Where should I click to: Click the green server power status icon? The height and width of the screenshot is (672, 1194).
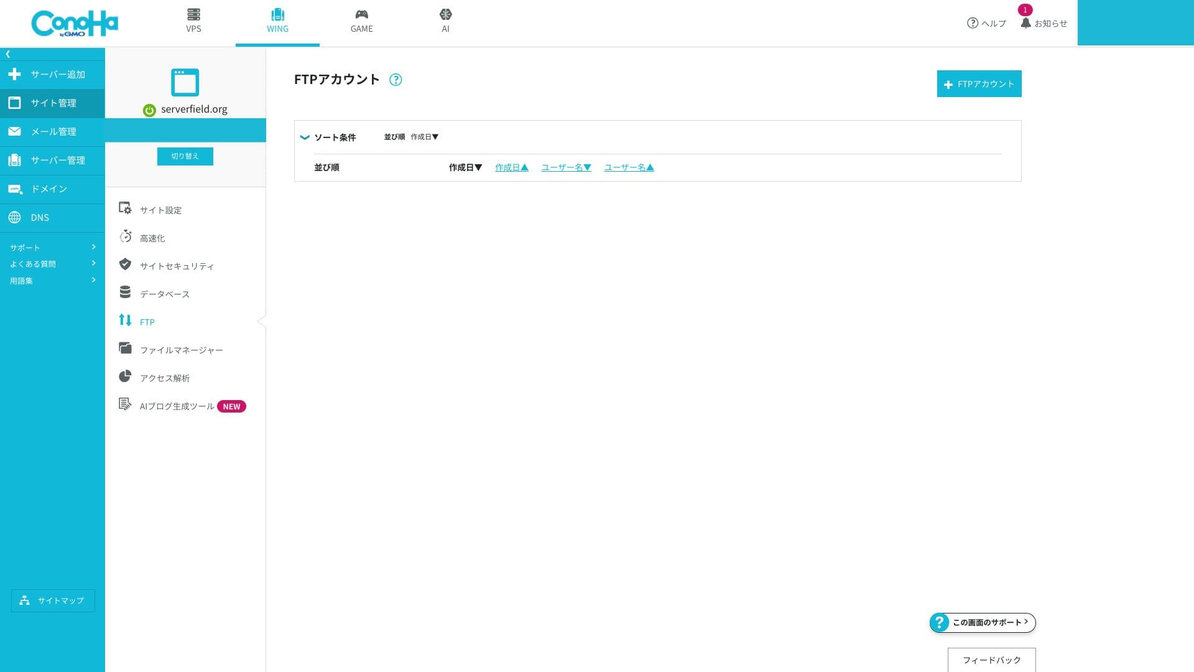coord(149,110)
